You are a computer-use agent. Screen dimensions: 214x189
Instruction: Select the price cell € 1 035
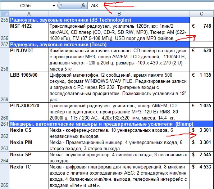coord(201,112)
